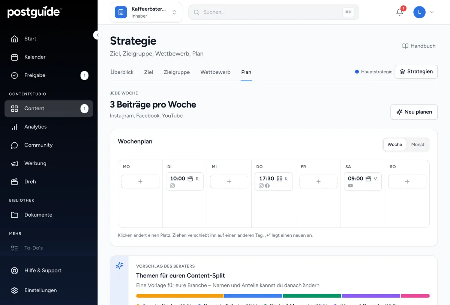The image size is (450, 305).
Task: Open the Handbuch link
Action: pos(419,46)
